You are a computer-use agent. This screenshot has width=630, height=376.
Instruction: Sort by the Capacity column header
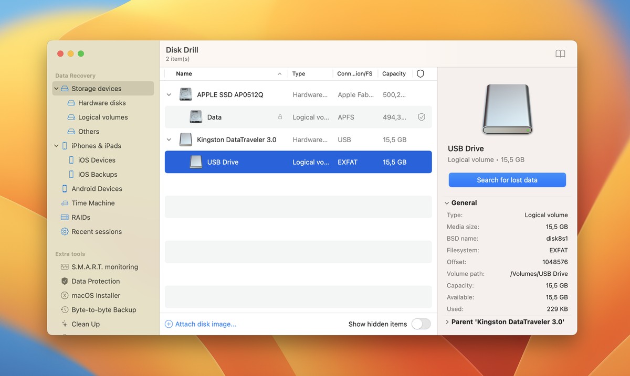click(394, 74)
